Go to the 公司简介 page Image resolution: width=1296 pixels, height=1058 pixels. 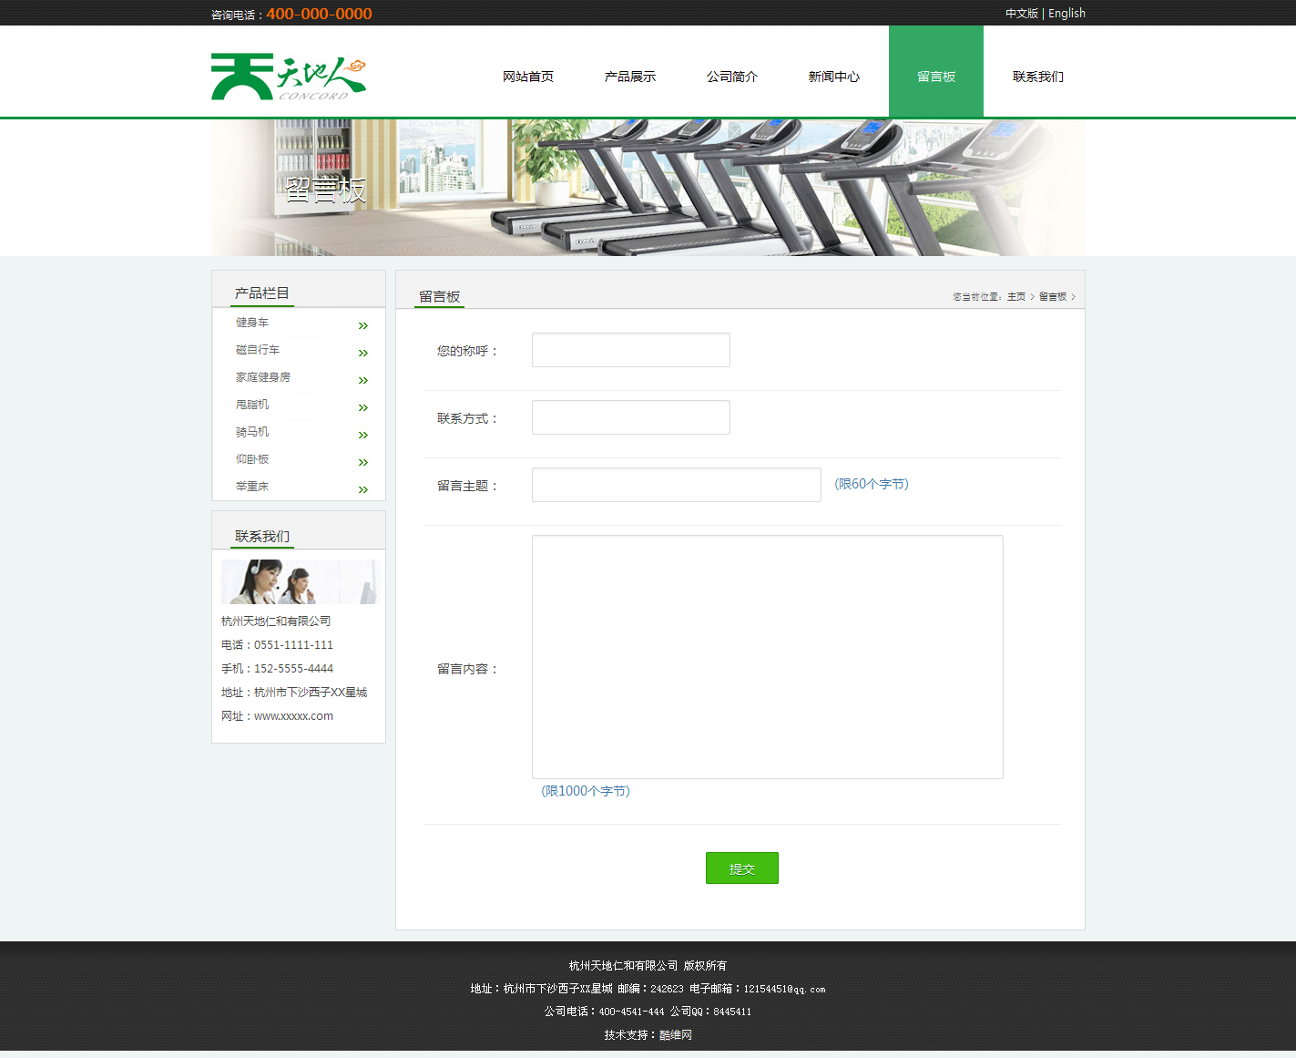point(732,77)
